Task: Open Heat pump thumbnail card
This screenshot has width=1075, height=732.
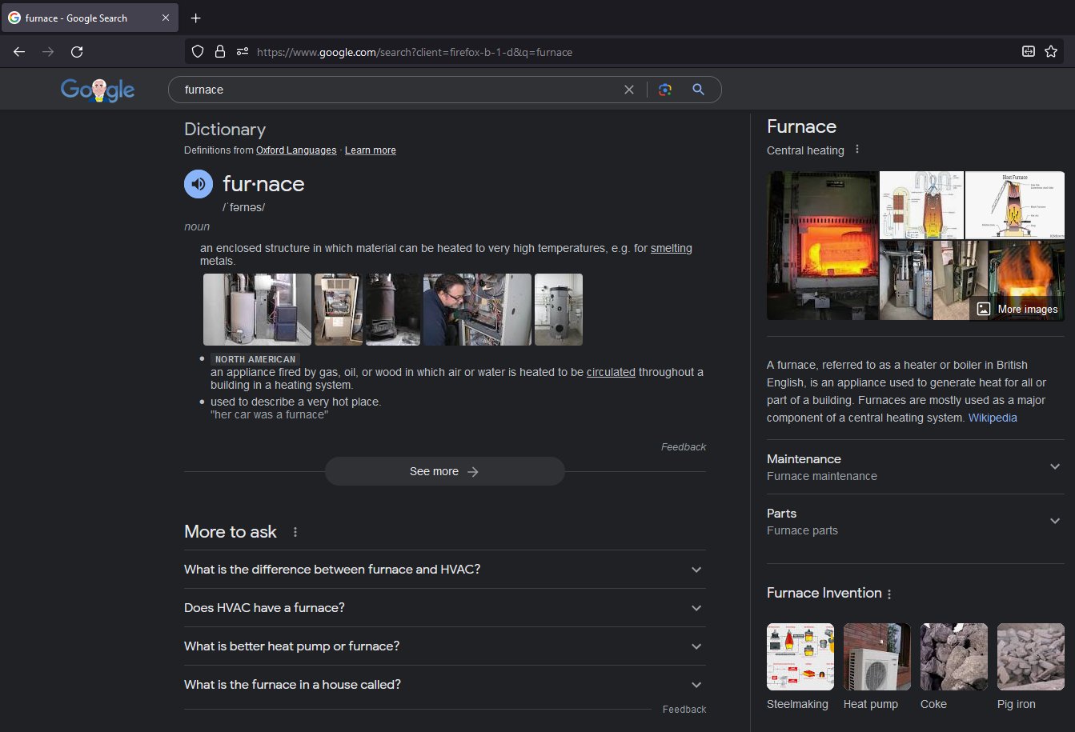Action: (876, 667)
